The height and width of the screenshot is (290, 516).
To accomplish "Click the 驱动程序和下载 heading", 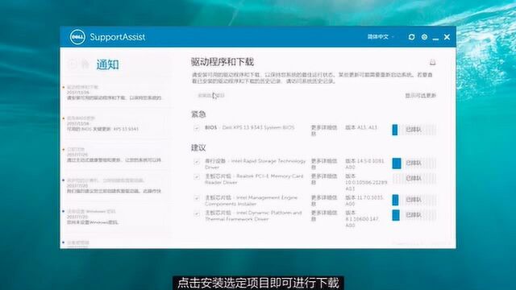I will 223,62.
